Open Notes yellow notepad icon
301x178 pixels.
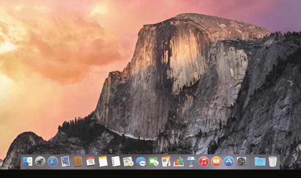pyautogui.click(x=103, y=162)
